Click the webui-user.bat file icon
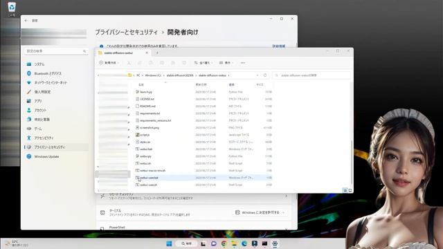Screen dimensions: 443x249 137,178
